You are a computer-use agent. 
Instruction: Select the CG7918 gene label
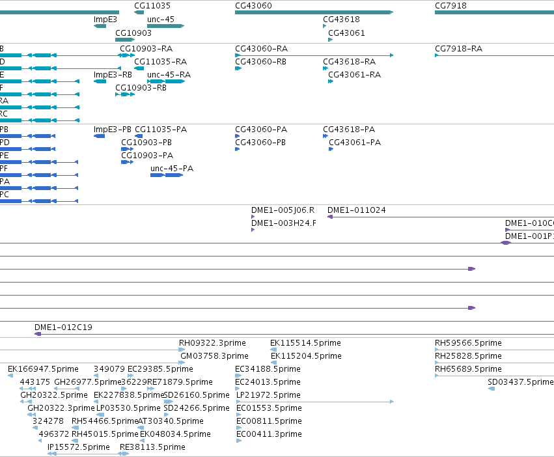pos(450,6)
